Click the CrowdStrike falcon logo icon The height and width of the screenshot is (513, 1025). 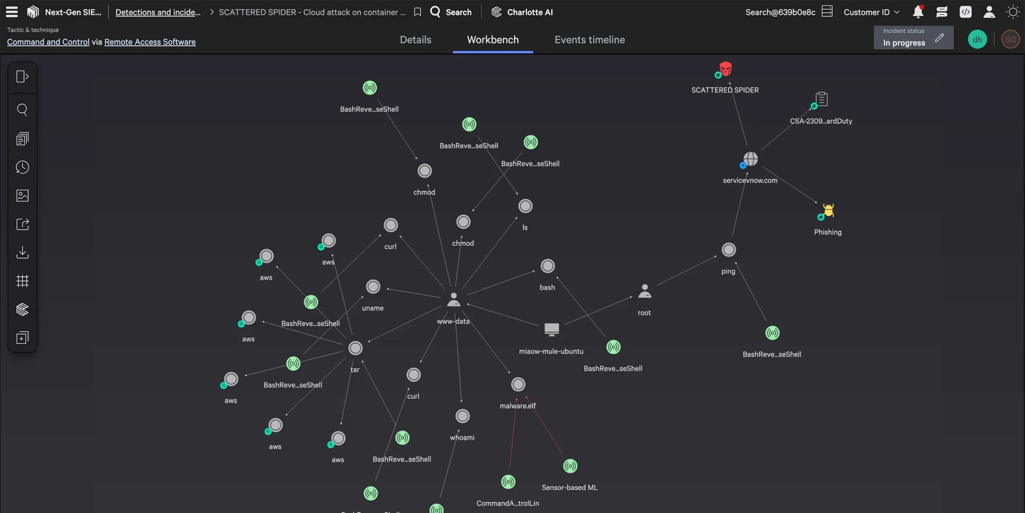(33, 12)
